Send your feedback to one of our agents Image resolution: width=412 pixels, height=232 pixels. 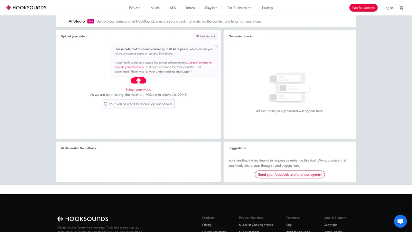tap(290, 174)
